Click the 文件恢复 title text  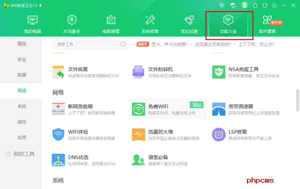(x=78, y=69)
